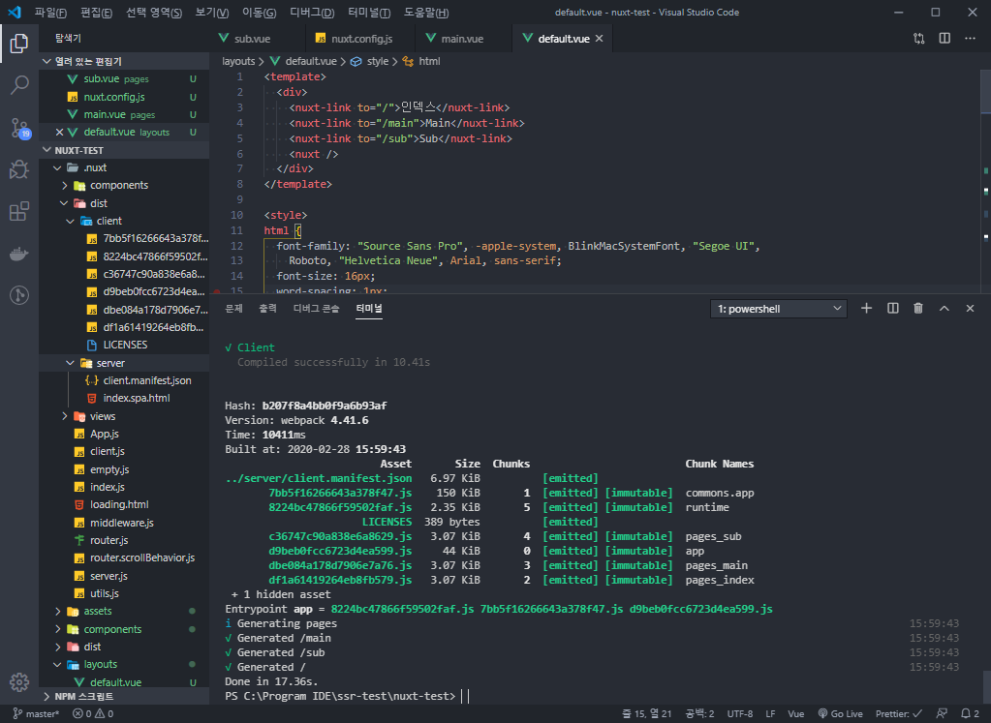Close the default.vue editor tab
The width and height of the screenshot is (991, 723).
coord(599,39)
